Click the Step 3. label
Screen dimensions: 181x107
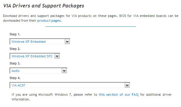(15, 63)
